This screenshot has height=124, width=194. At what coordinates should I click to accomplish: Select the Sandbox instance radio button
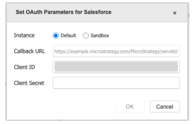point(86,36)
